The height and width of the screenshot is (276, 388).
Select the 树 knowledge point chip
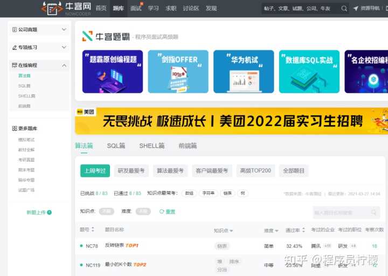[242, 193]
